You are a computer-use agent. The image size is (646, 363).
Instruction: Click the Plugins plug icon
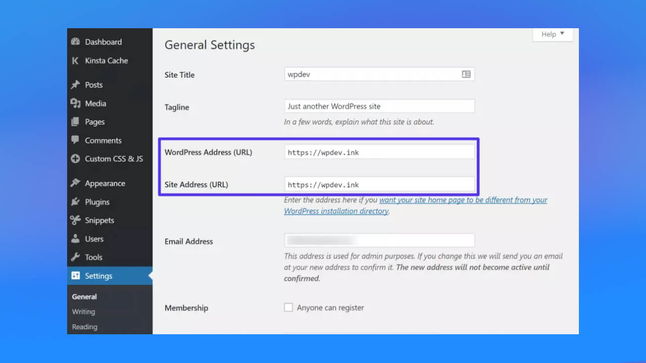click(x=75, y=202)
